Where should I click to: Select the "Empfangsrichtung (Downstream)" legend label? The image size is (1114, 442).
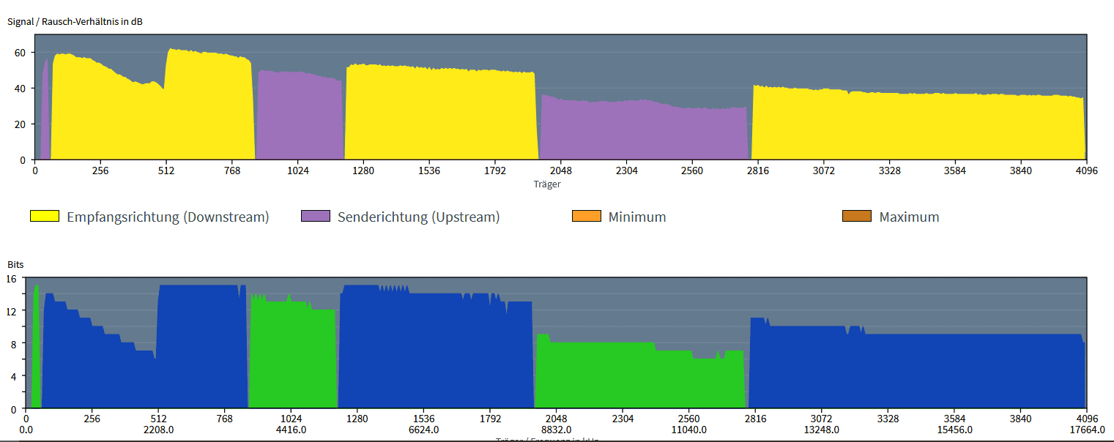(168, 217)
